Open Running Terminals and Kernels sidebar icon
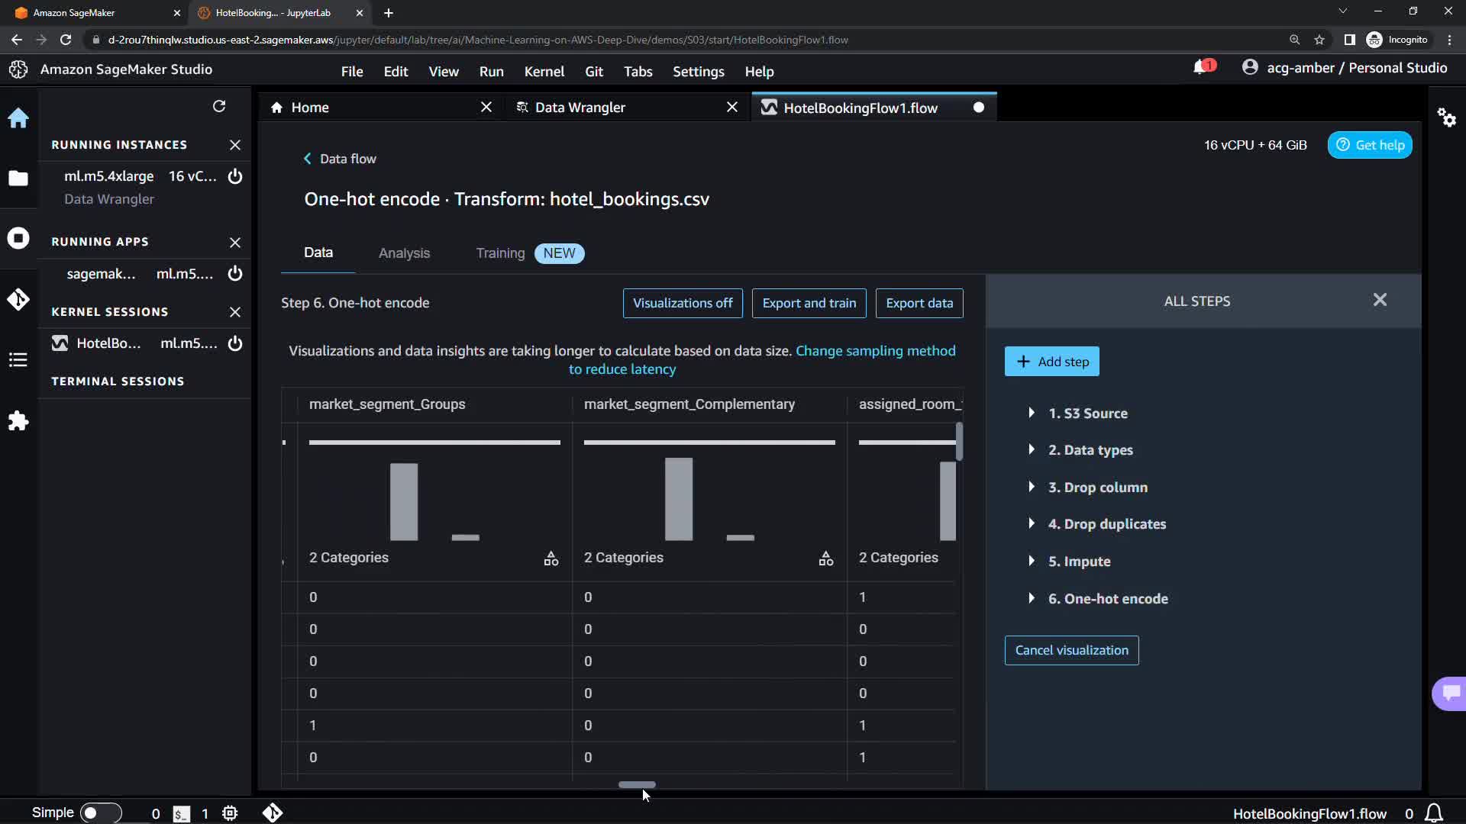 pos(18,239)
